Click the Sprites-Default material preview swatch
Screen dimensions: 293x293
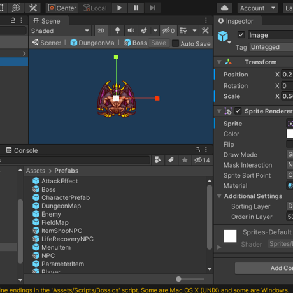[x=230, y=236]
